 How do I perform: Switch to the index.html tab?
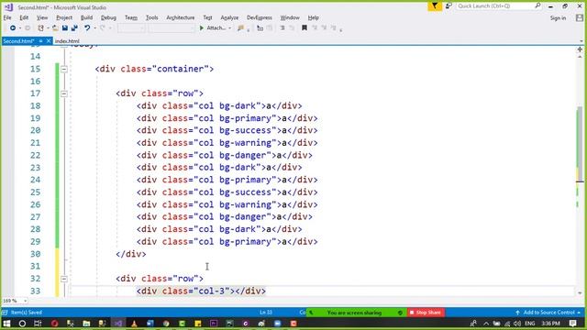point(67,41)
